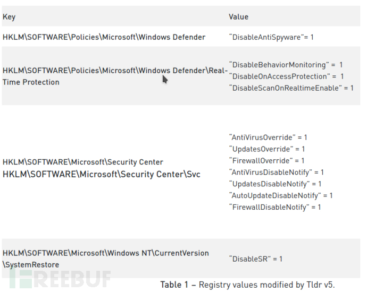Click the Key column header
This screenshot has width=367, height=292.
click(x=9, y=17)
